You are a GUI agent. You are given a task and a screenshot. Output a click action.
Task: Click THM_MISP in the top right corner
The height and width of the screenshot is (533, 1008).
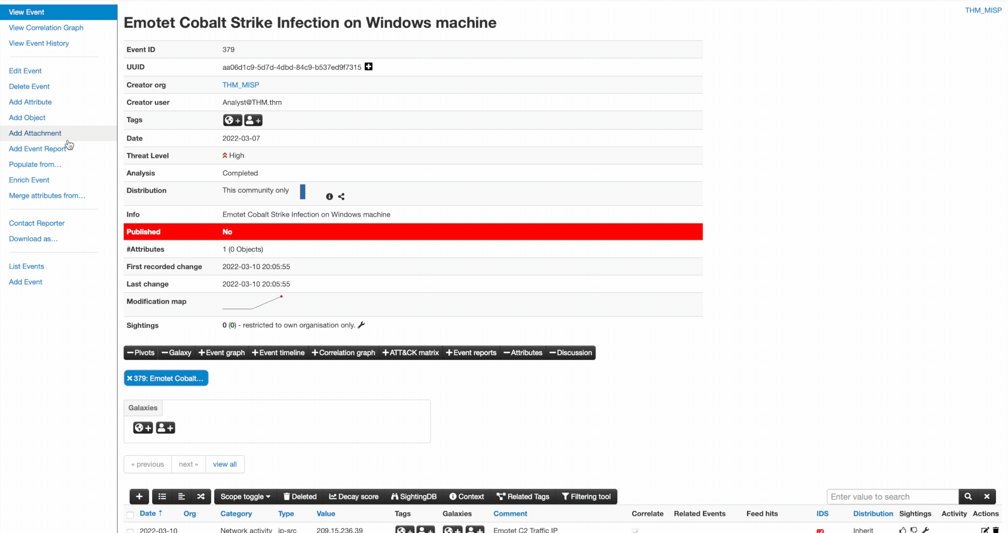983,10
